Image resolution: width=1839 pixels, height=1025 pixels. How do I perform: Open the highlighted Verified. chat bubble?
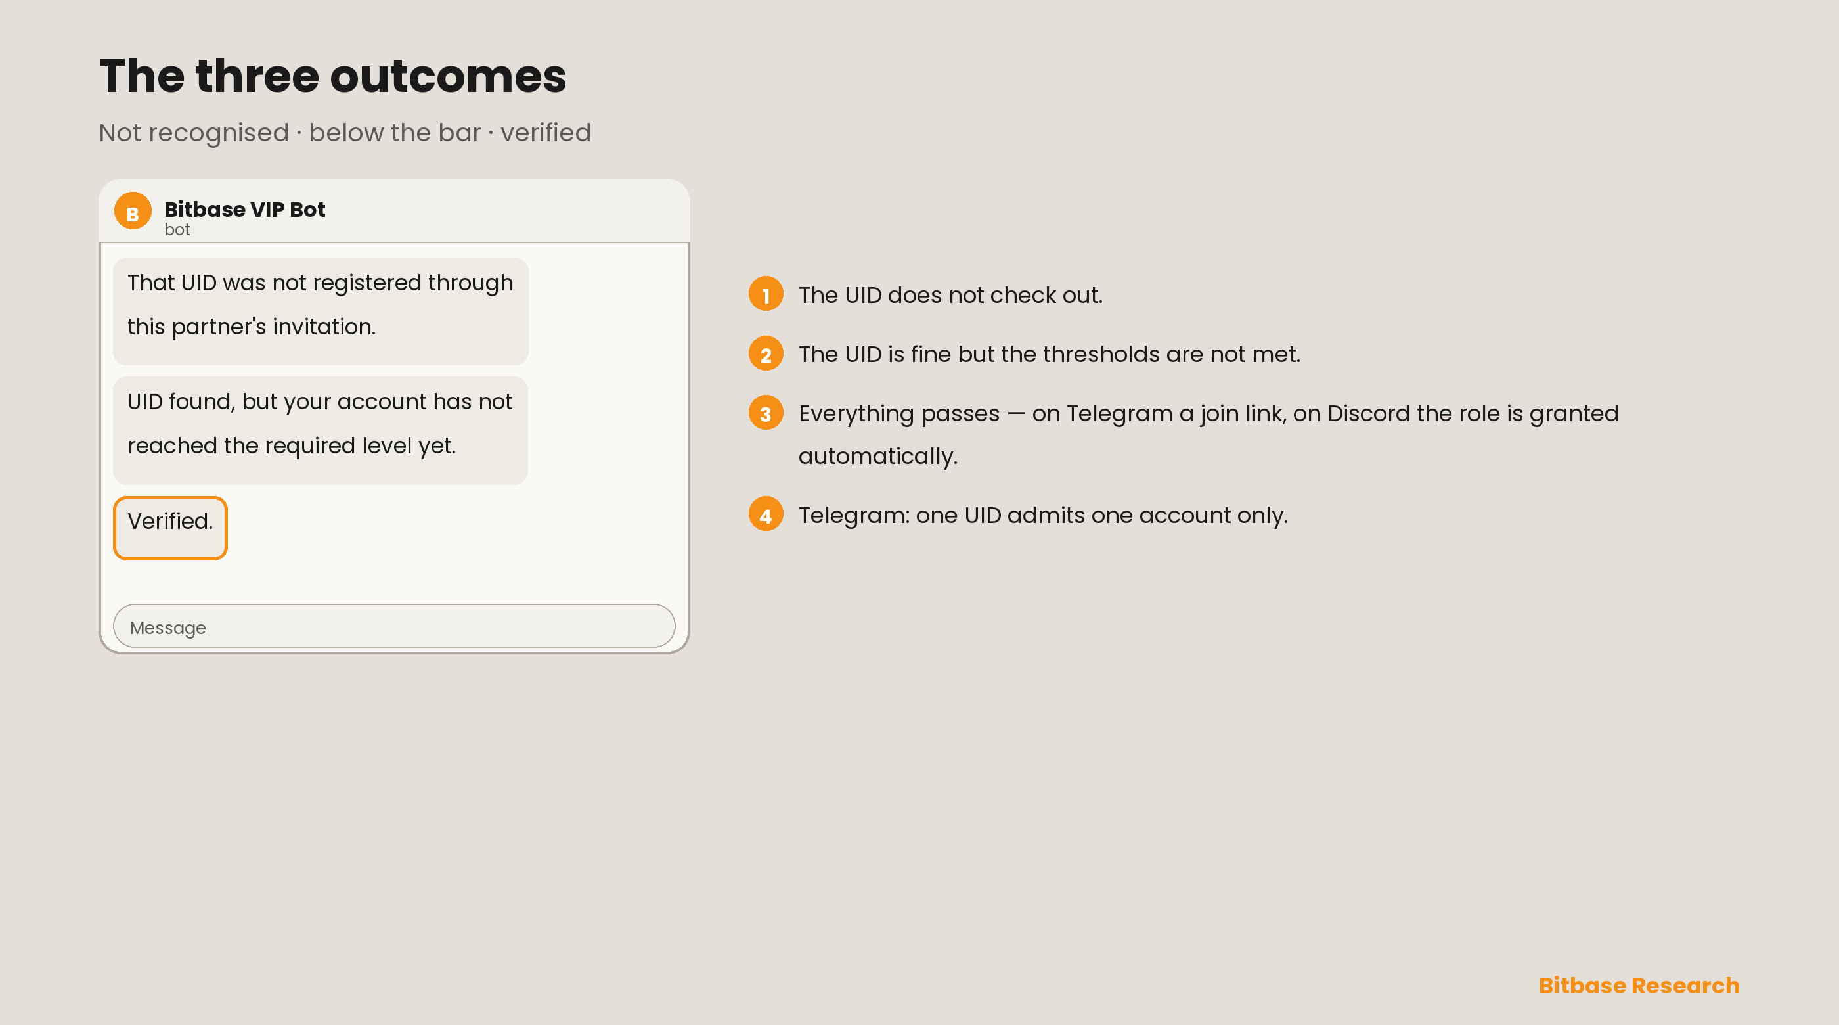[171, 528]
